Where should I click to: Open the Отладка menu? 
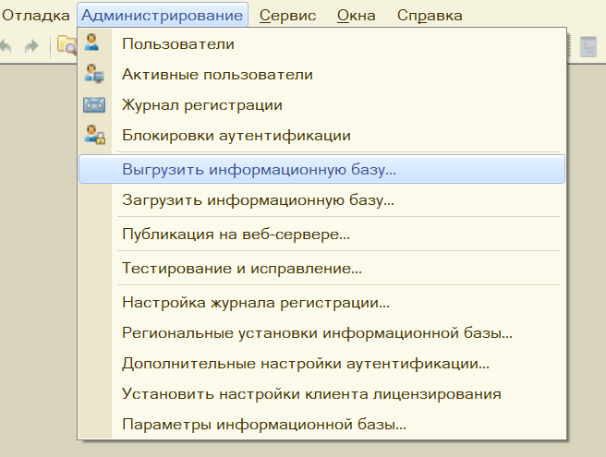point(35,16)
